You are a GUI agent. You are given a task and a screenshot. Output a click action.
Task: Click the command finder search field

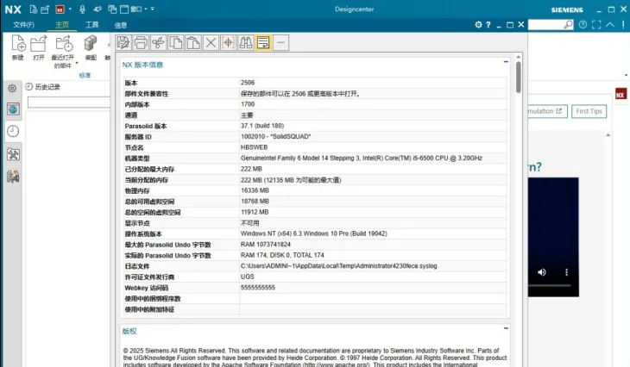(x=545, y=25)
